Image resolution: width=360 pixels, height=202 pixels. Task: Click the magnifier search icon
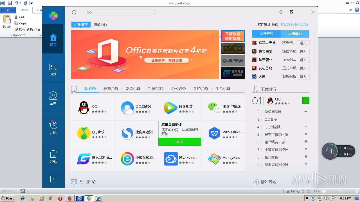coord(155,12)
